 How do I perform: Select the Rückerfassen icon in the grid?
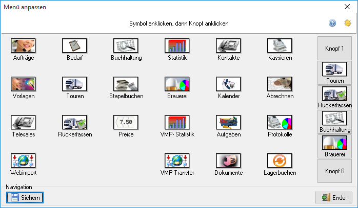point(74,122)
